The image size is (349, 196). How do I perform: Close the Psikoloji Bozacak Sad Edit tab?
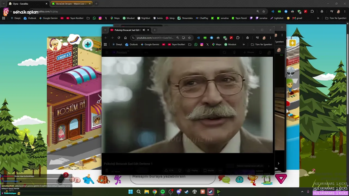point(148,30)
